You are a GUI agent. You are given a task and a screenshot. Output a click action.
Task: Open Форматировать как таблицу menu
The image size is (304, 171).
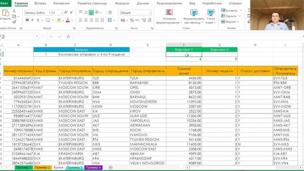194,17
